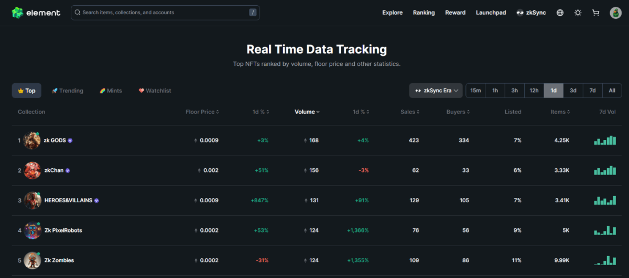
Task: Open the Ranking menu
Action: [x=424, y=13]
